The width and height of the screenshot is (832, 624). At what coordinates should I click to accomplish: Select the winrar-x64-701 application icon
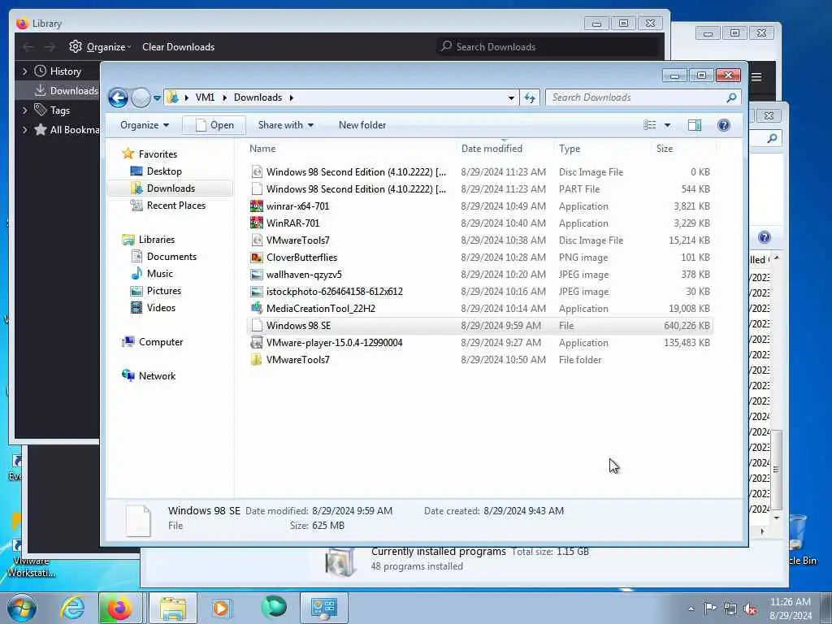(x=257, y=206)
